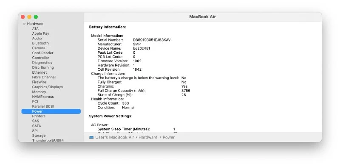The image size is (340, 166).
Task: Select NVMExpress in the sidebar
Action: click(x=43, y=97)
